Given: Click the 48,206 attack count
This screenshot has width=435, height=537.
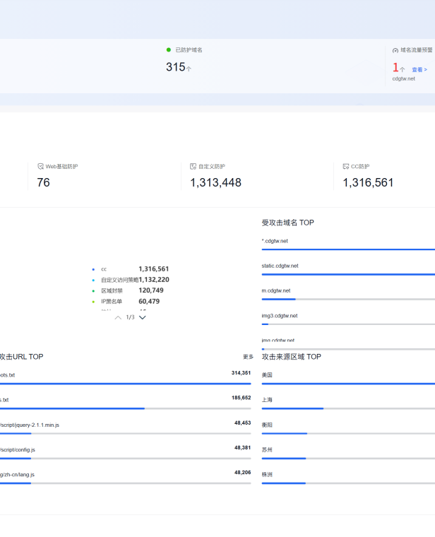Looking at the screenshot, I should point(243,473).
